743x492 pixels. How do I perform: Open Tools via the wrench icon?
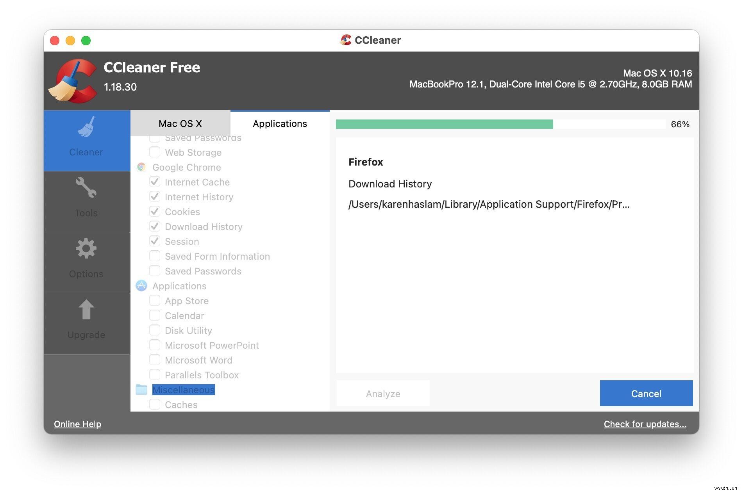click(86, 188)
